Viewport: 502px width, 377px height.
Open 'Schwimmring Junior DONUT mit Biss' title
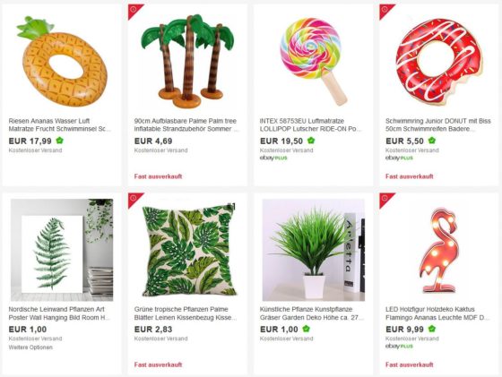(438, 125)
